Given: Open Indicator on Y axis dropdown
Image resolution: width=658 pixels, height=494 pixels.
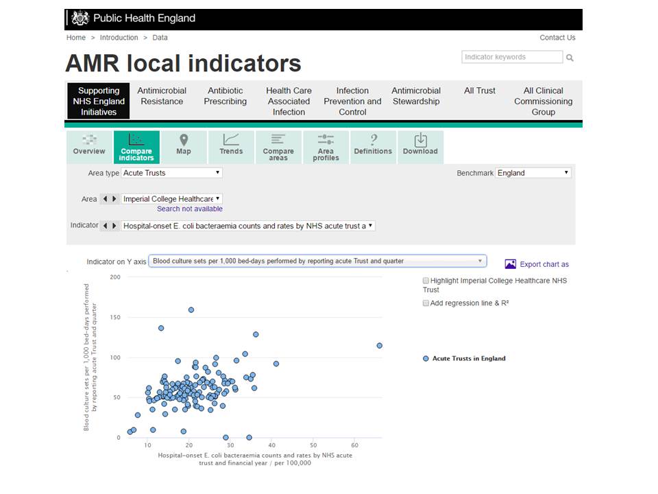Looking at the screenshot, I should [x=317, y=261].
